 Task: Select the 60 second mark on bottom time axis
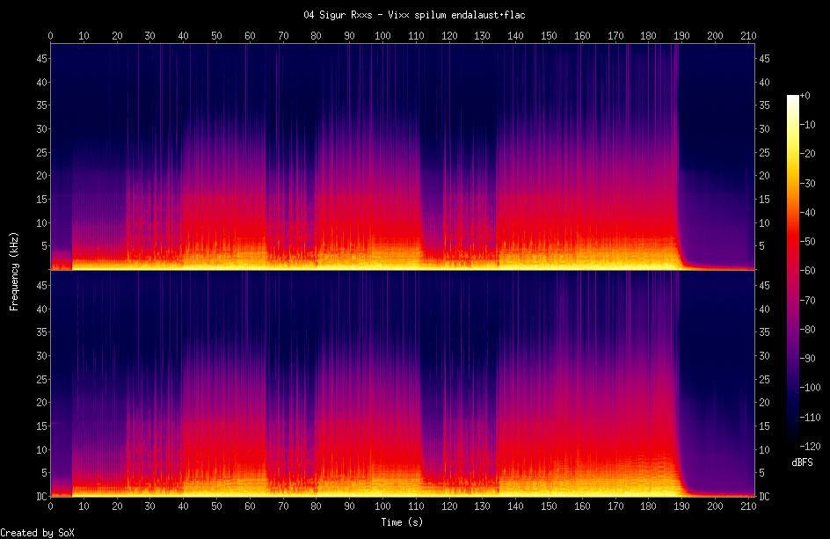click(250, 507)
